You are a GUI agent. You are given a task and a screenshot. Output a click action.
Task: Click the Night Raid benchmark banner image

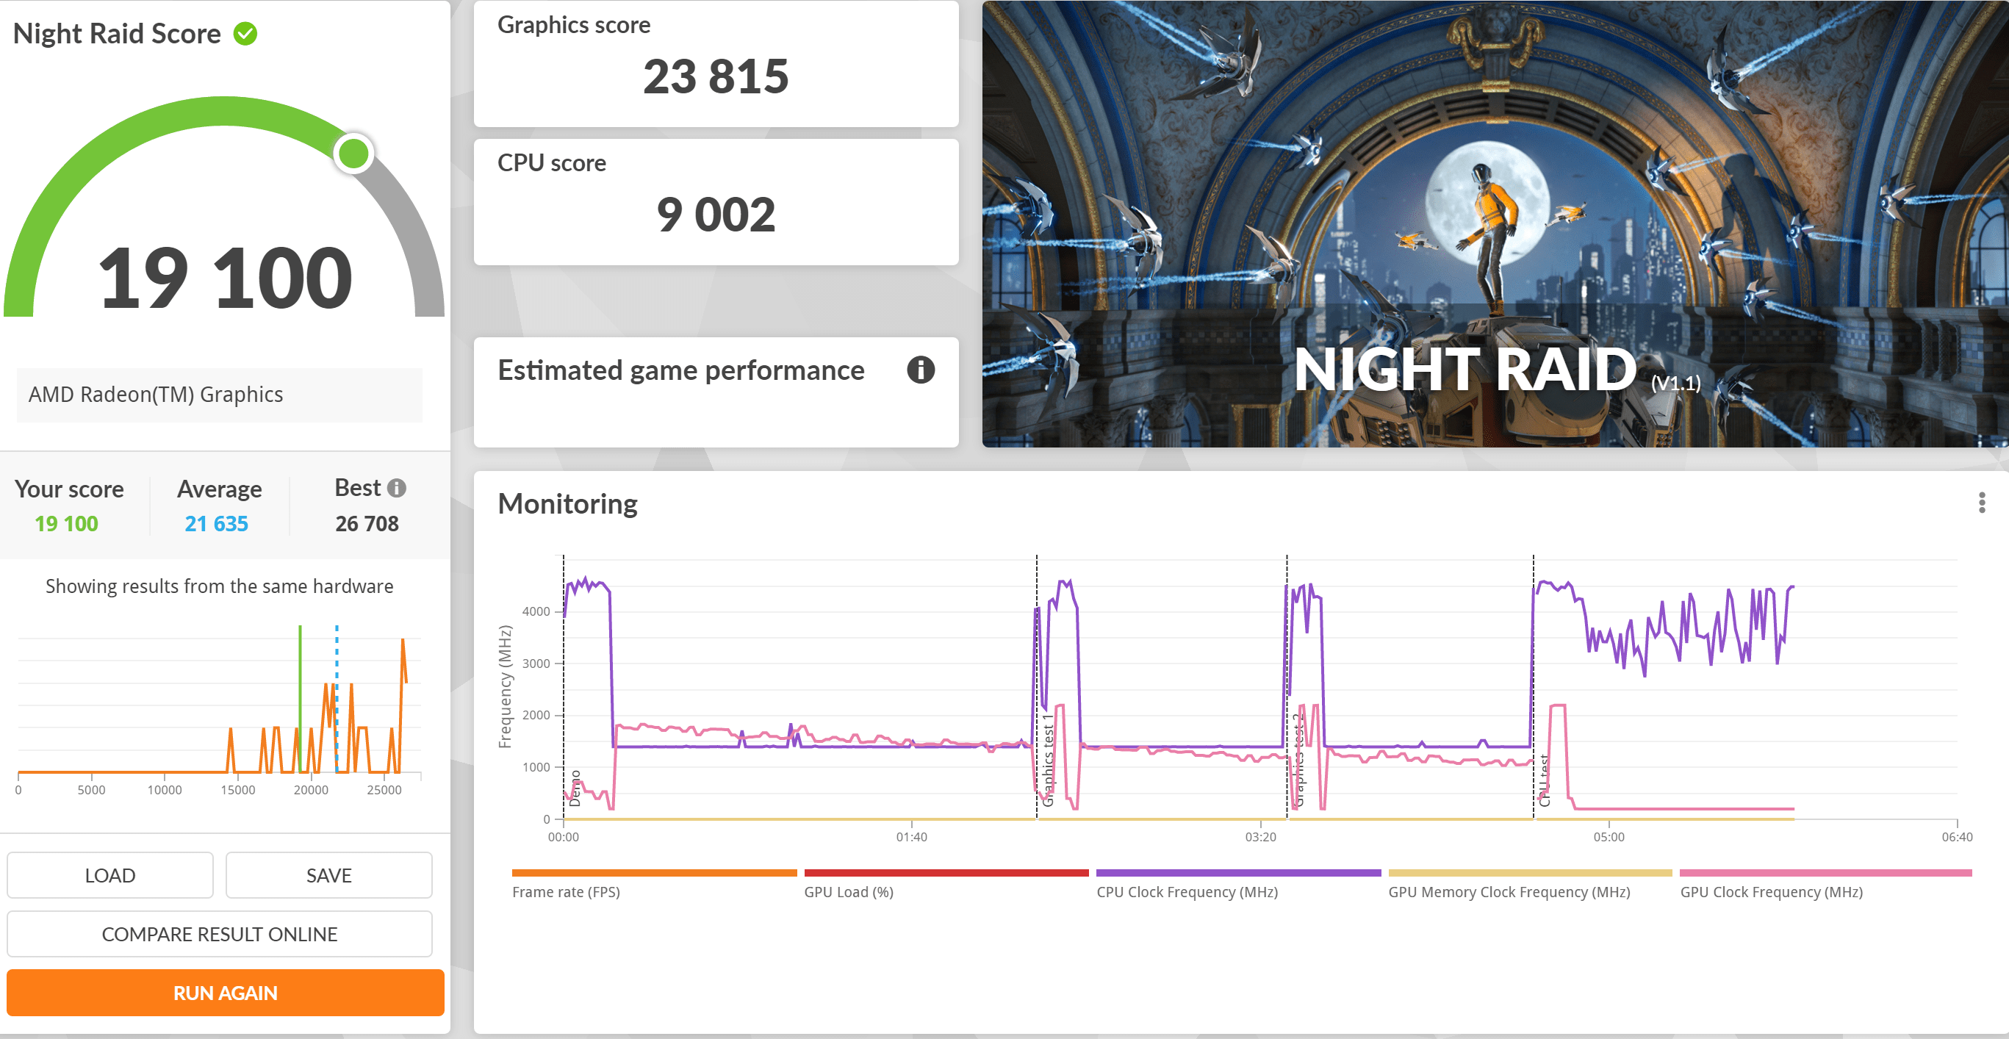[x=1495, y=224]
